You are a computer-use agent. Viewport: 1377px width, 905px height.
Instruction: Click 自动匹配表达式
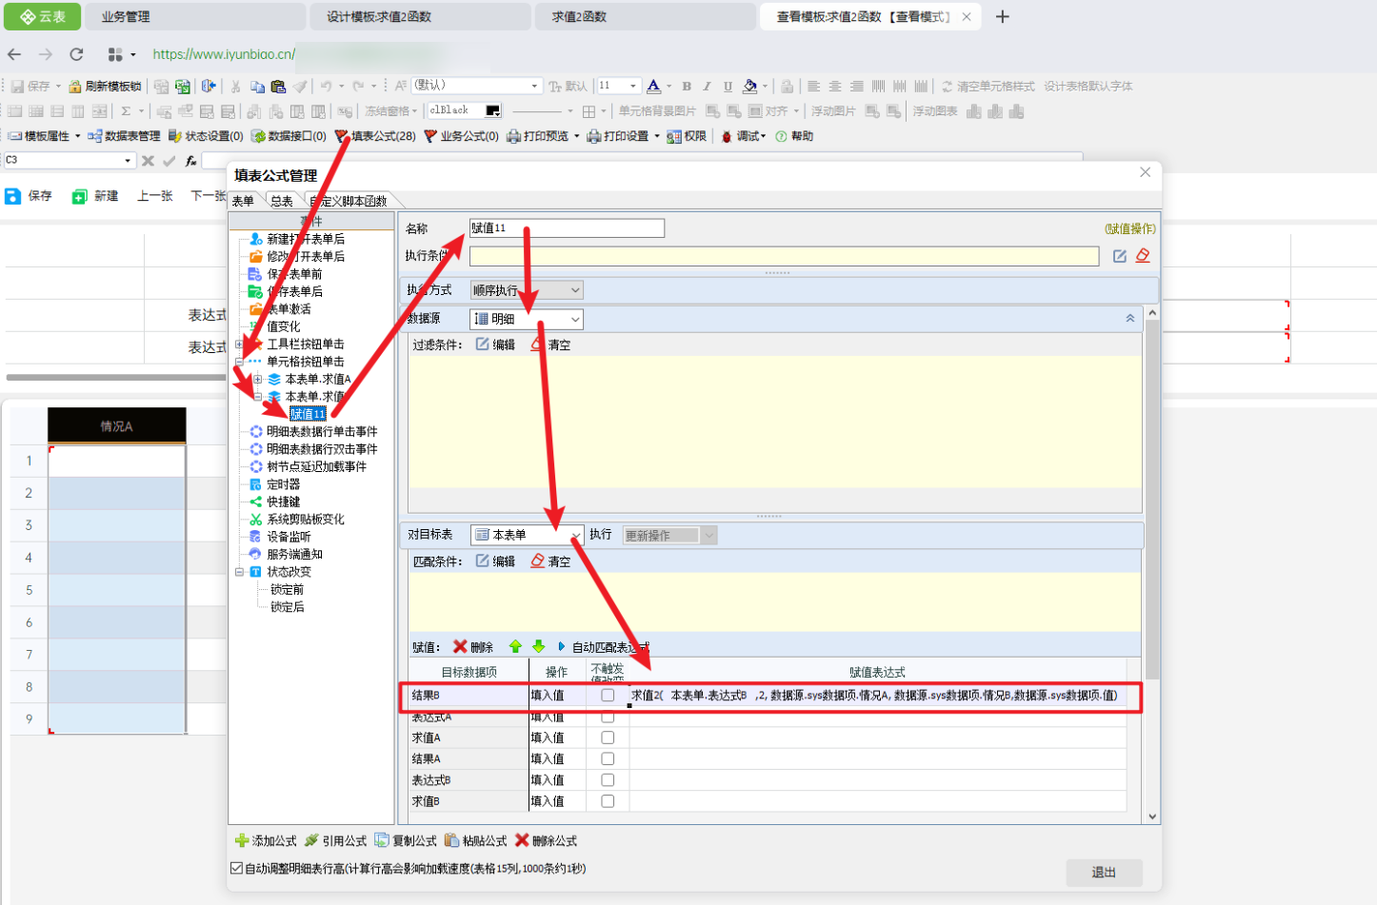tap(610, 647)
